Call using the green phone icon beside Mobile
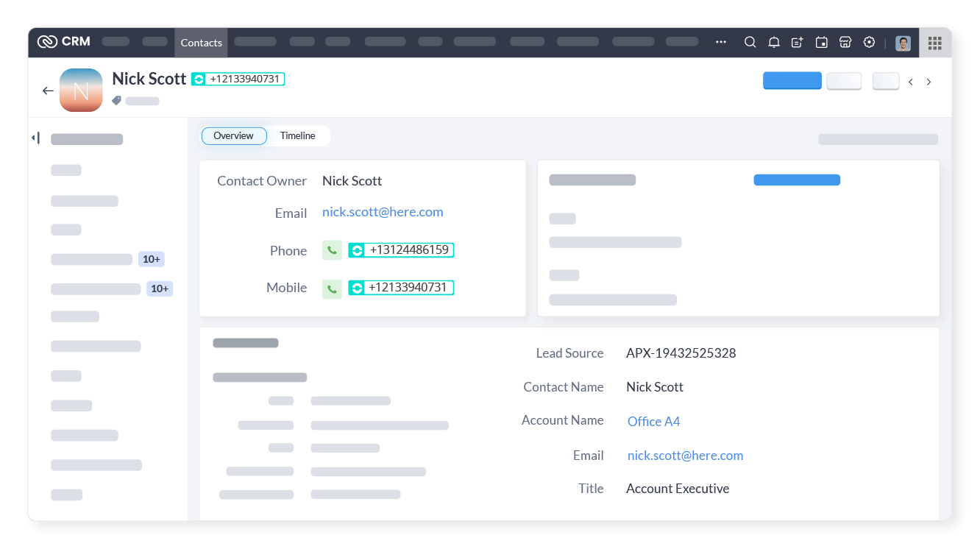This screenshot has width=980, height=549. click(x=331, y=288)
